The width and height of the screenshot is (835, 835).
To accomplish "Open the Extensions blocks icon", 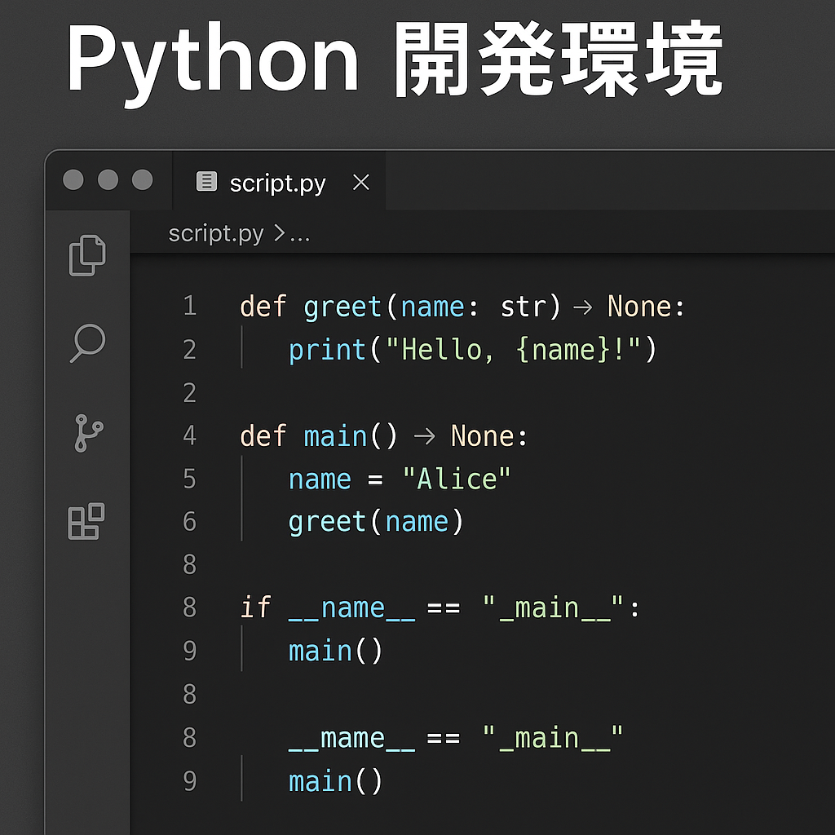I will tap(86, 521).
